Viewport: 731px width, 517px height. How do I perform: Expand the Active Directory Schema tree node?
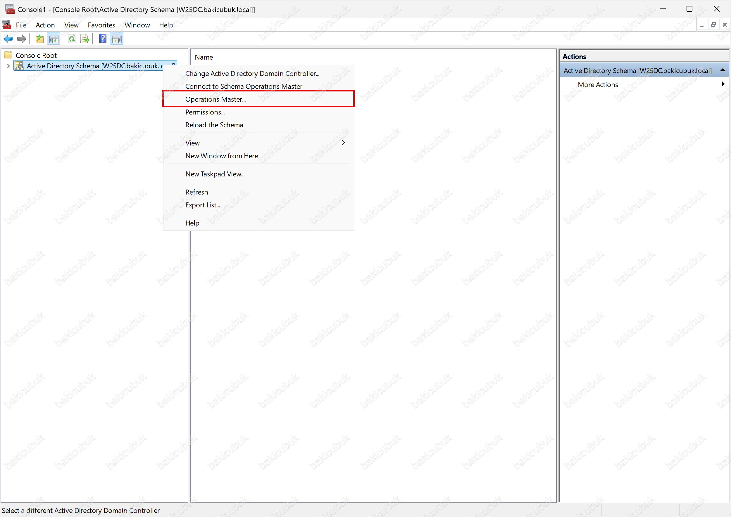(x=8, y=66)
